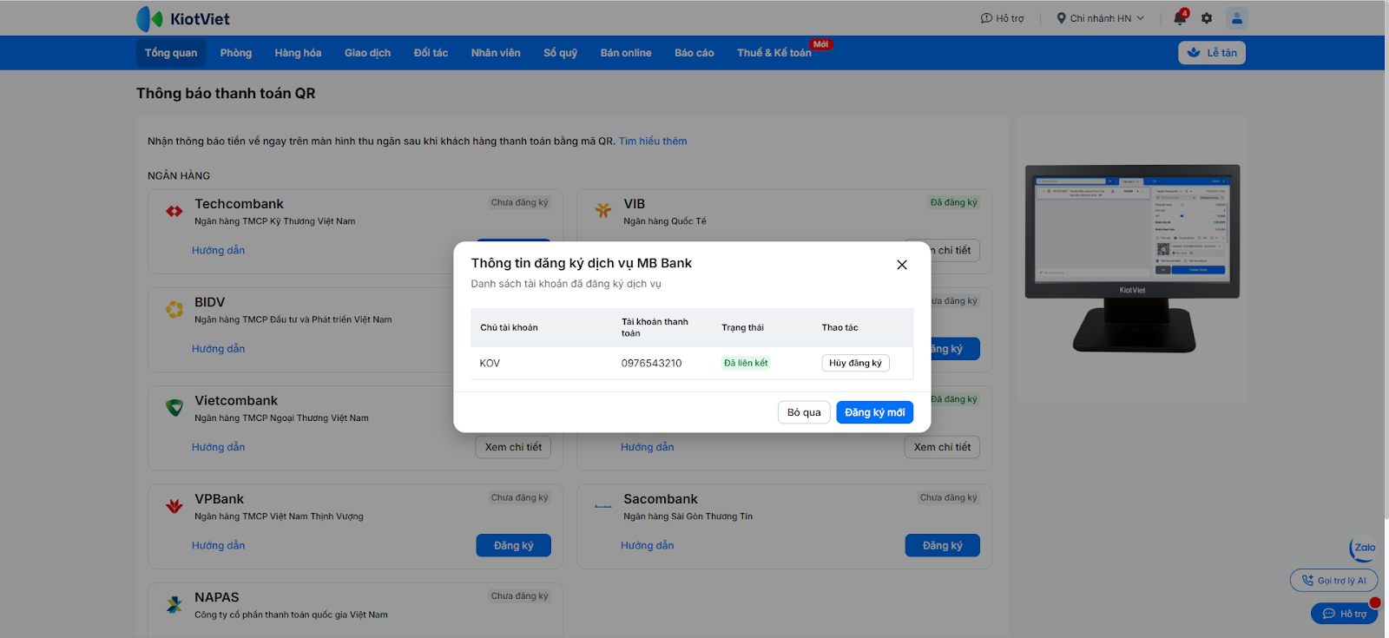This screenshot has height=638, width=1389.
Task: Click the dialog title Thông tin đăng ký dịch vụ MB Bank
Action: [582, 263]
